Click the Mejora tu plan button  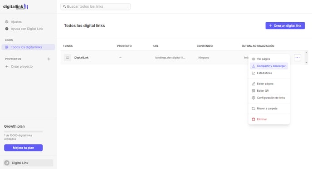(23, 148)
